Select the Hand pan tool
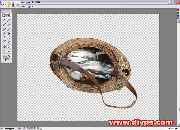 (4, 51)
